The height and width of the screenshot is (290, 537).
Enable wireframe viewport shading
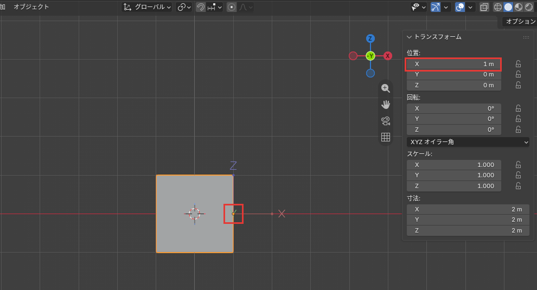[x=498, y=7]
